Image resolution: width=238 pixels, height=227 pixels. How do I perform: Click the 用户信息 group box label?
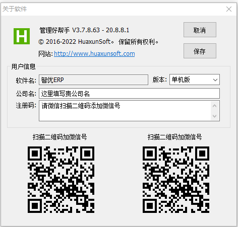coord(23,66)
